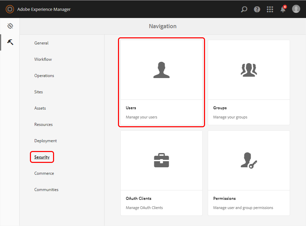Screen dimensions: 306x226
Task: Open the solutions grid icon
Action: (270, 9)
